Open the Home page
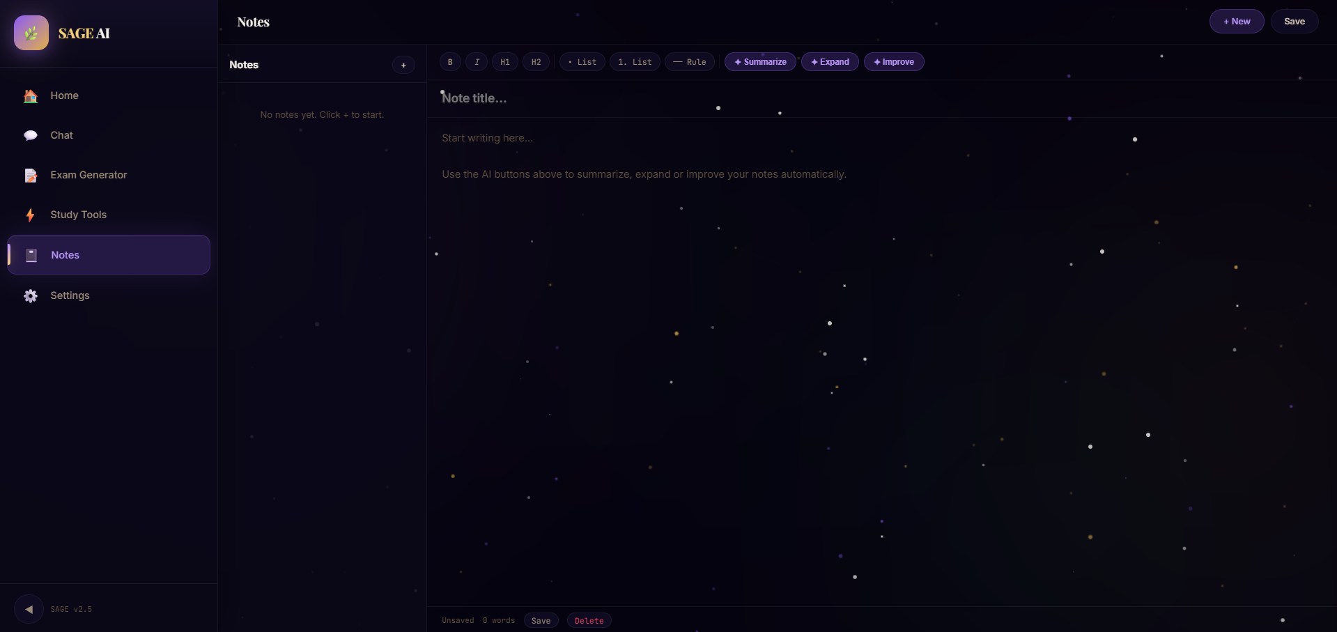 tap(109, 95)
